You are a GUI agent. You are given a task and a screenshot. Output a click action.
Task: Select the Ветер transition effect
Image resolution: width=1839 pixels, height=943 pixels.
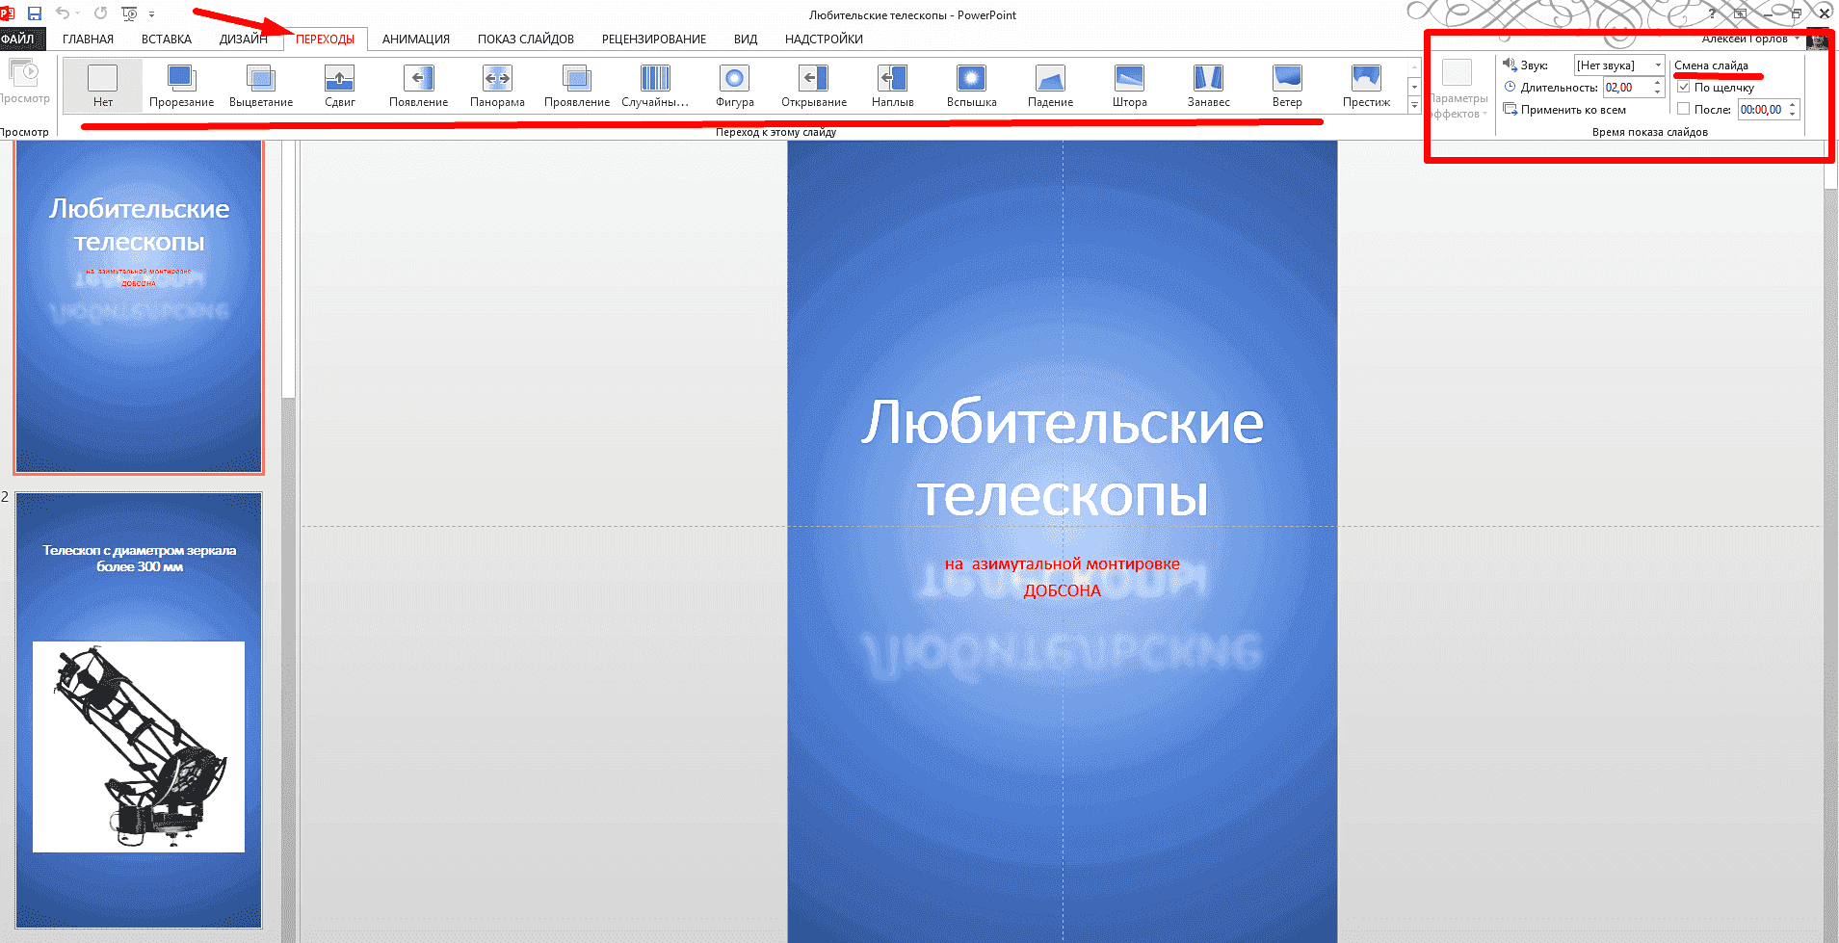1287,85
